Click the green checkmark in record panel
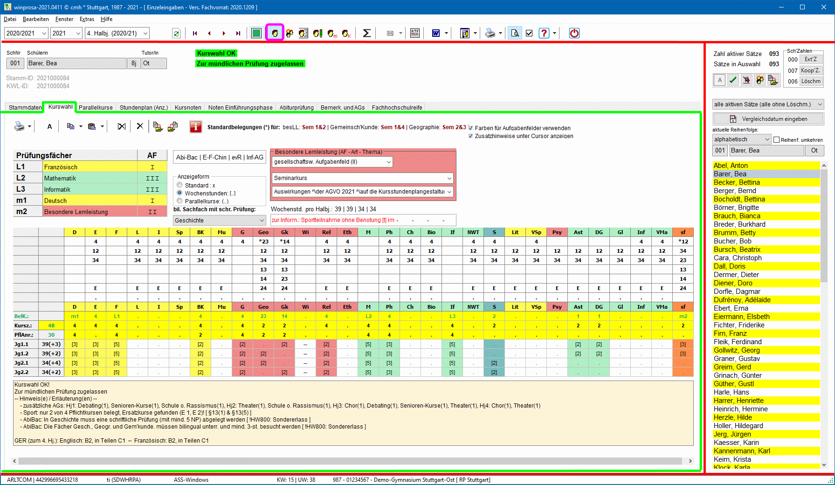Image resolution: width=835 pixels, height=485 pixels. (x=733, y=80)
